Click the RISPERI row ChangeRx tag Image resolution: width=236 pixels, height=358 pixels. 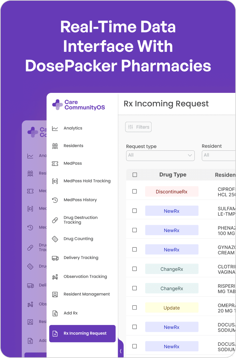point(172,288)
